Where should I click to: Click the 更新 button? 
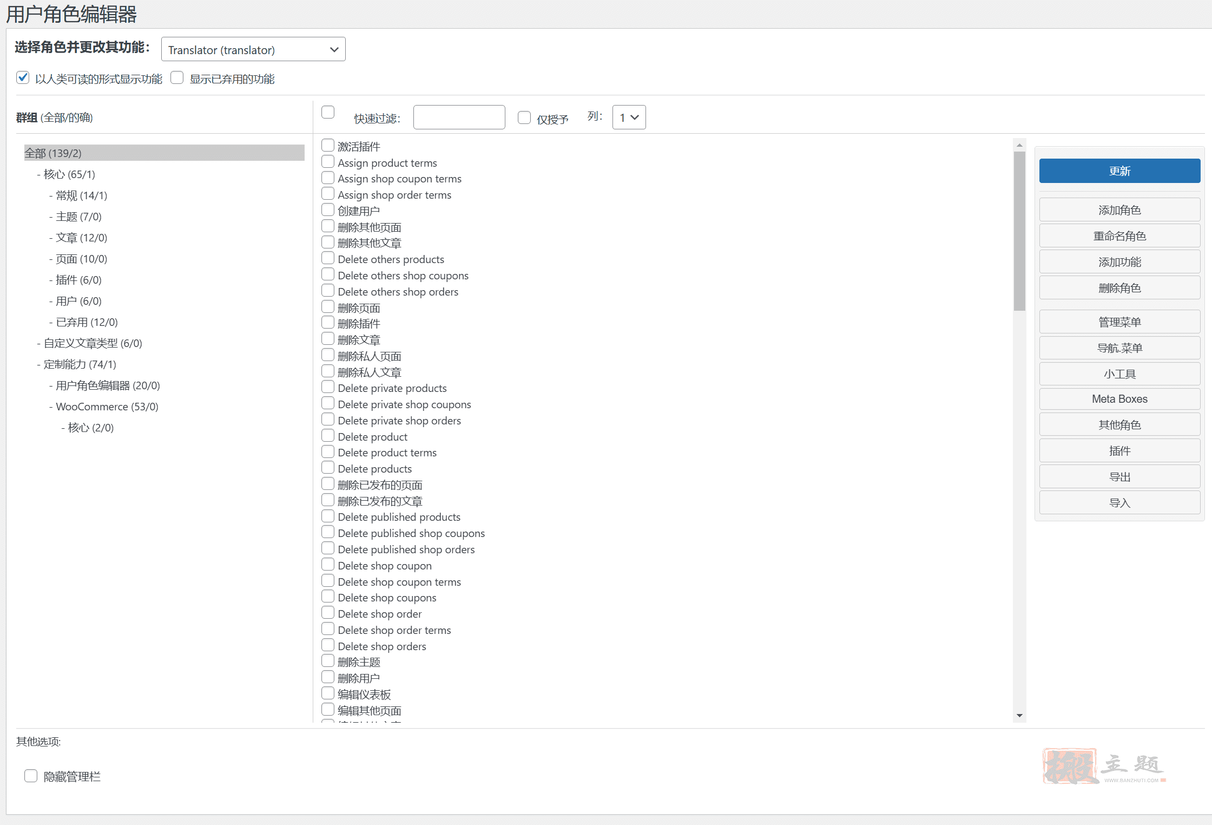(1119, 171)
